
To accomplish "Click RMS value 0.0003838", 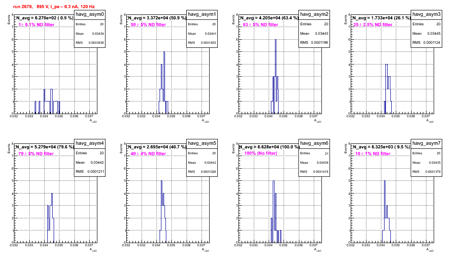I will (x=96, y=42).
